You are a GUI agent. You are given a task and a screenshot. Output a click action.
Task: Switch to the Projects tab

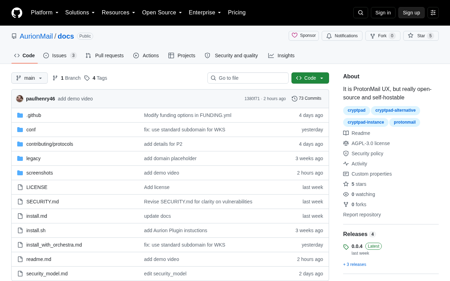pos(182,55)
